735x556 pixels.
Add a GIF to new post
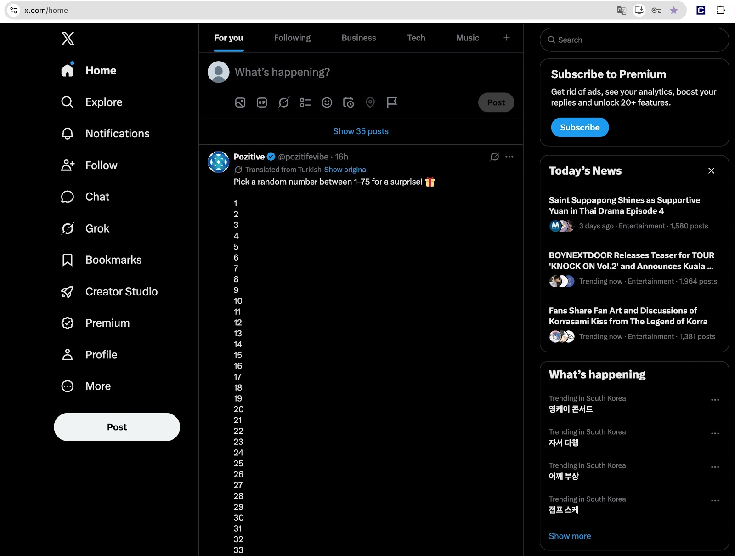262,102
